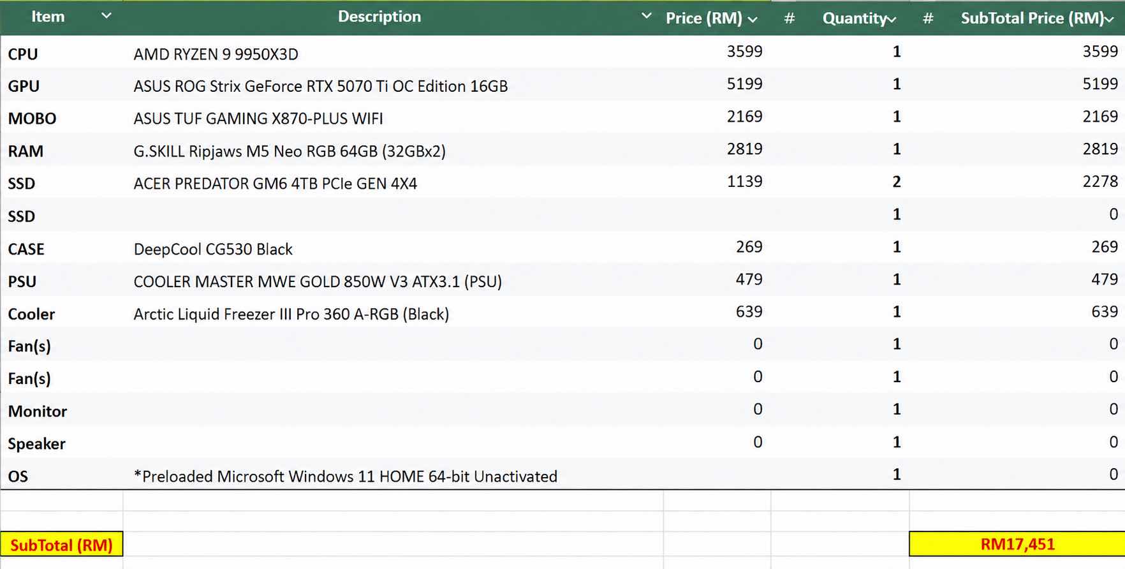This screenshot has width=1125, height=569.
Task: Click the PSU price cell "479"
Action: pyautogui.click(x=749, y=279)
